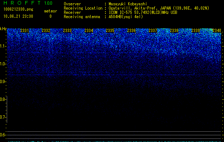Click location text Ogata-vill. Akita-Pref. JAPAN
The height and width of the screenshot is (142, 224).
pyautogui.click(x=140, y=8)
